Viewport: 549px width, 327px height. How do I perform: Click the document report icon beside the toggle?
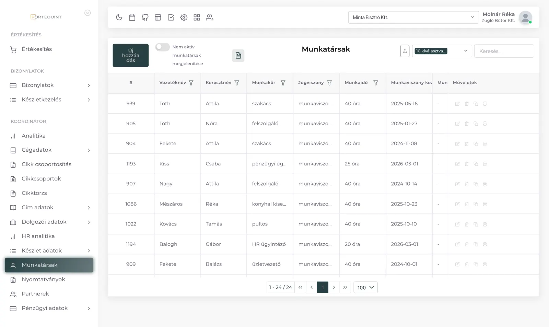coord(238,56)
